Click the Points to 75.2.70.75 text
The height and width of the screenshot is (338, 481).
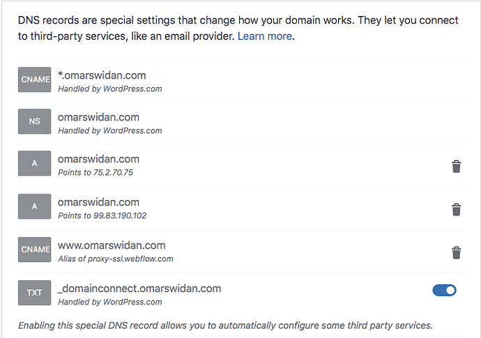pyautogui.click(x=96, y=173)
